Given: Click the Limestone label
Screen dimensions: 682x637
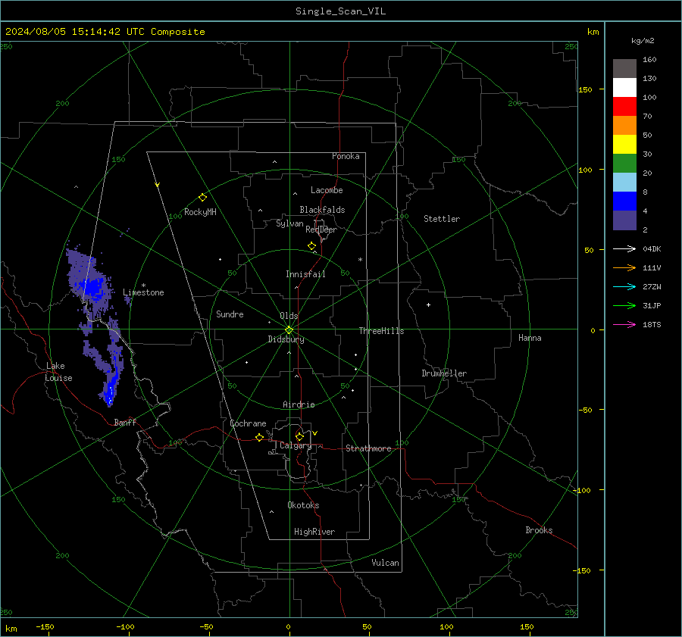Looking at the screenshot, I should click(x=143, y=292).
